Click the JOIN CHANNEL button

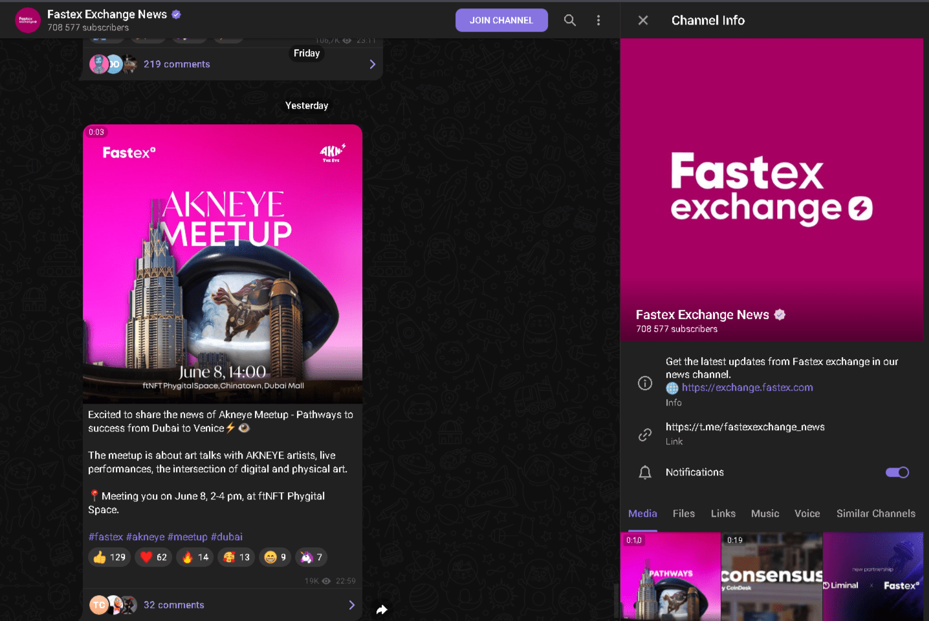pyautogui.click(x=501, y=20)
